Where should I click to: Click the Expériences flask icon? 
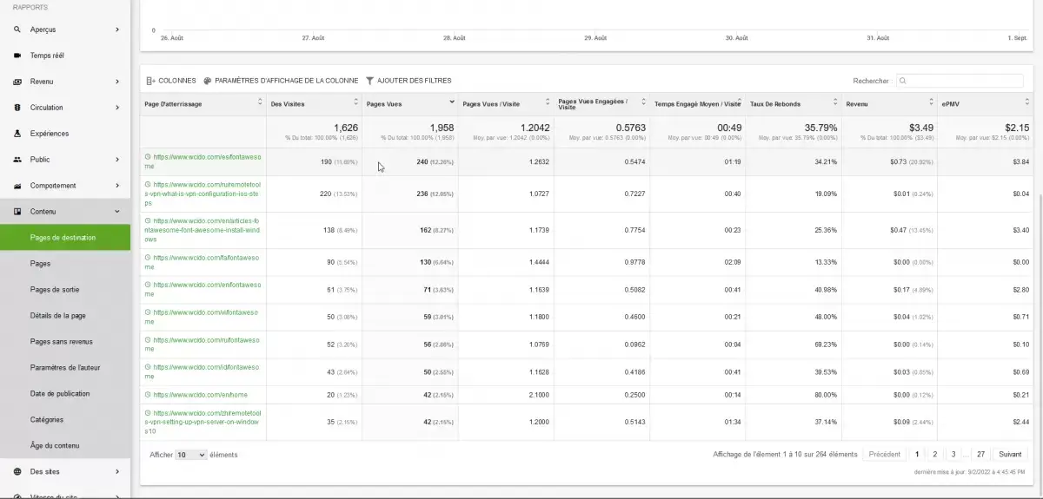[x=17, y=134]
